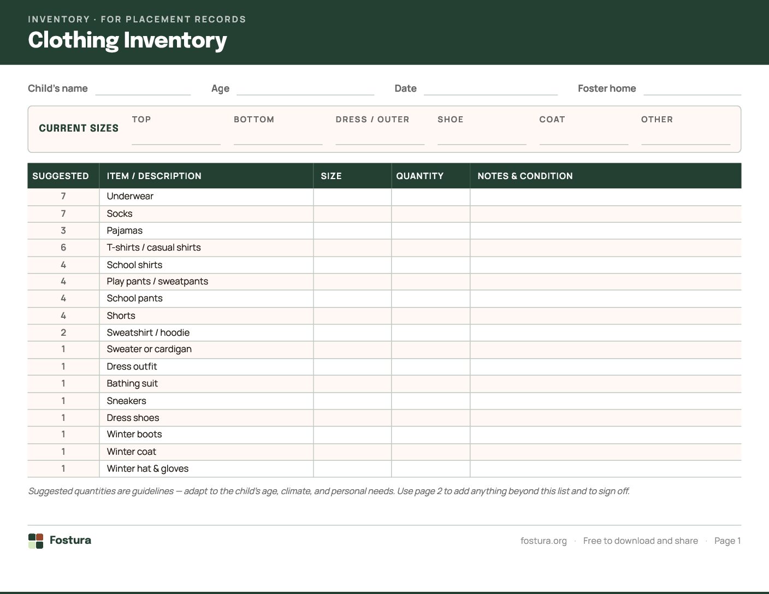Click the 'CURRENT SIZES' label

pyautogui.click(x=79, y=128)
